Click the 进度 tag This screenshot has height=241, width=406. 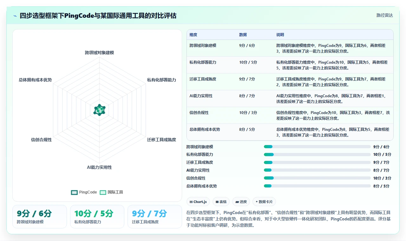pos(241,202)
